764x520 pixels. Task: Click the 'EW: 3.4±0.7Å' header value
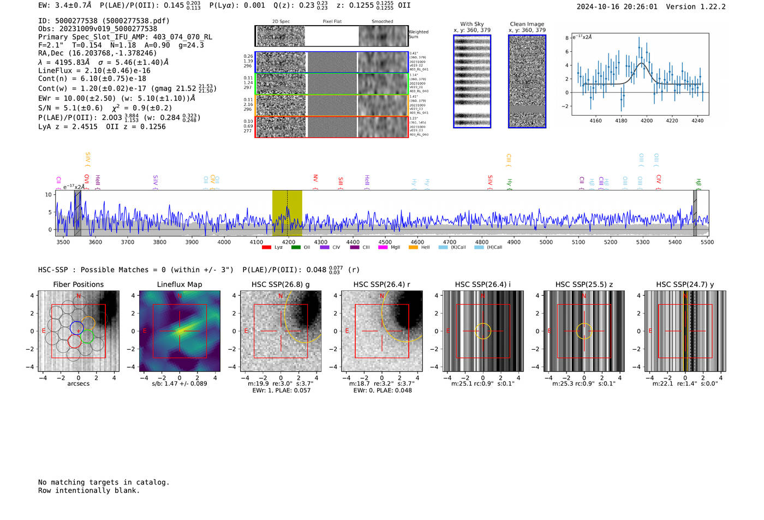point(65,5)
